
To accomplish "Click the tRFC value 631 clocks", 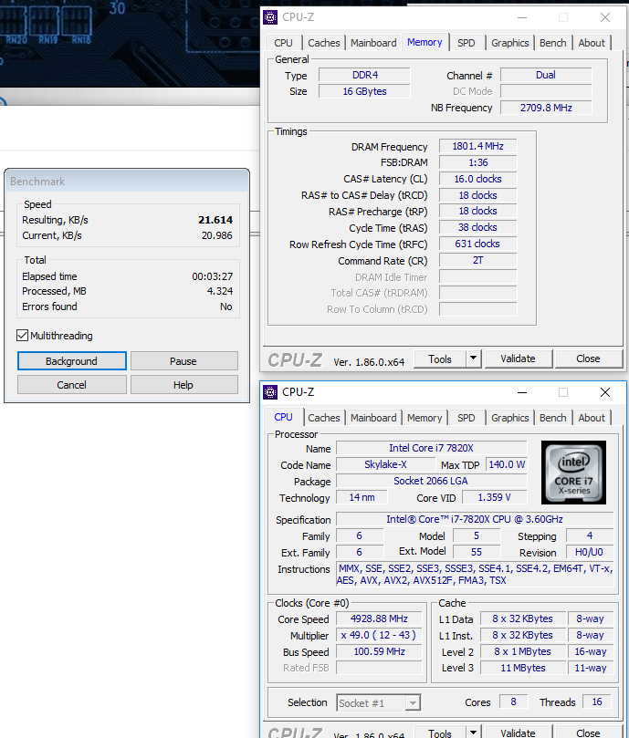I will click(477, 244).
